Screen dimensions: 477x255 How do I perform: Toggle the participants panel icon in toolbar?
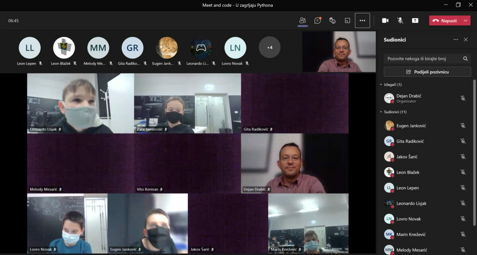click(x=302, y=21)
